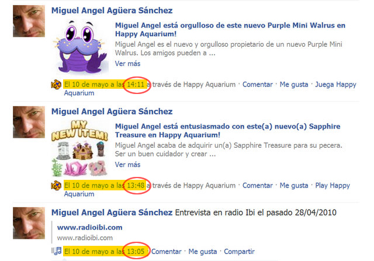Open the Sapphire Treasure headline link
374x261 pixels.
pos(228,131)
